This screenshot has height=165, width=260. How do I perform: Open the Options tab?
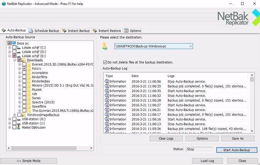point(132,30)
